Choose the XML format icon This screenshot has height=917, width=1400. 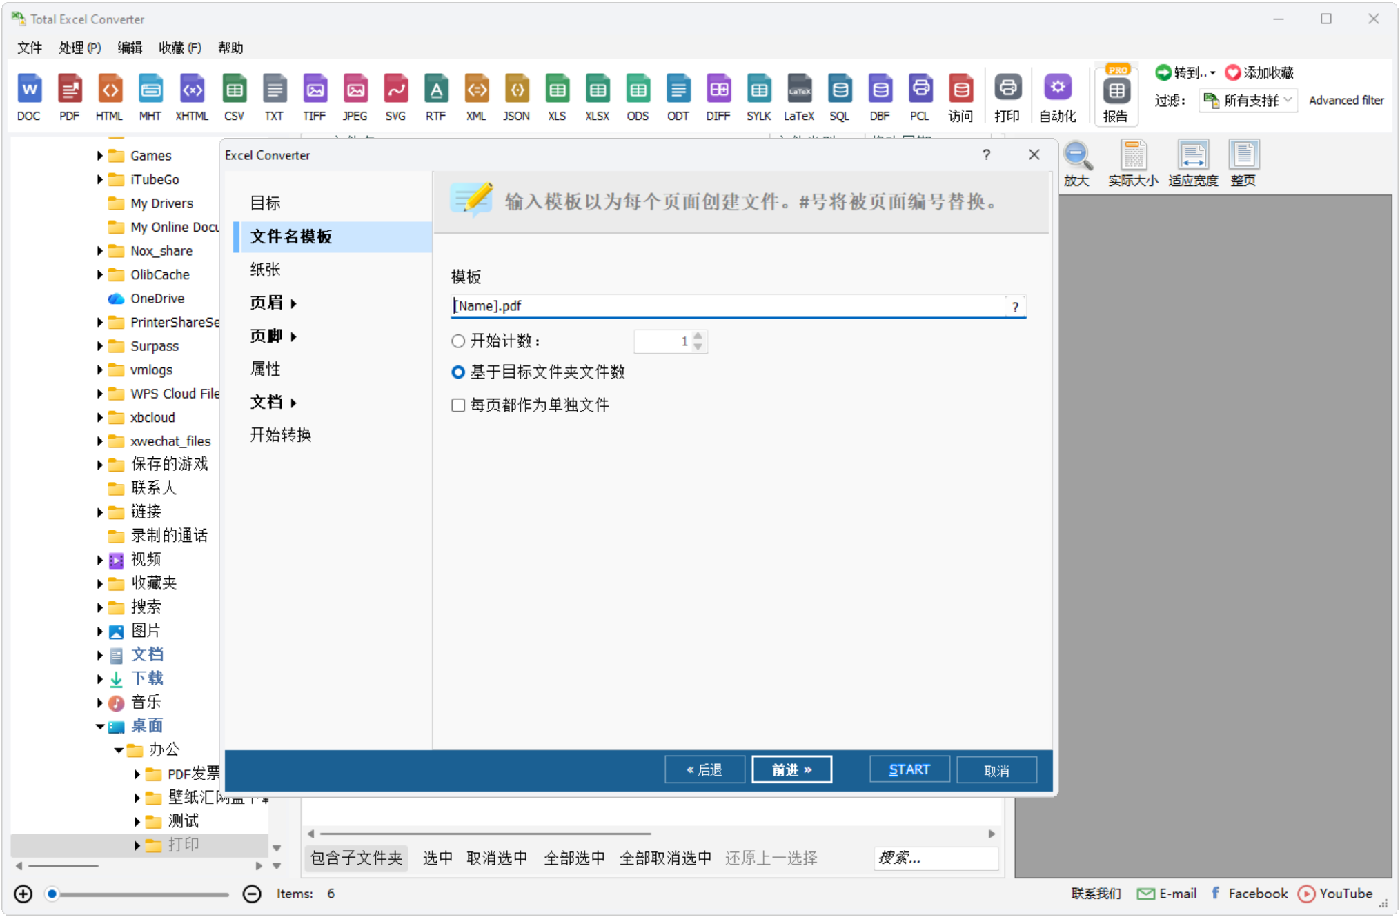(476, 97)
